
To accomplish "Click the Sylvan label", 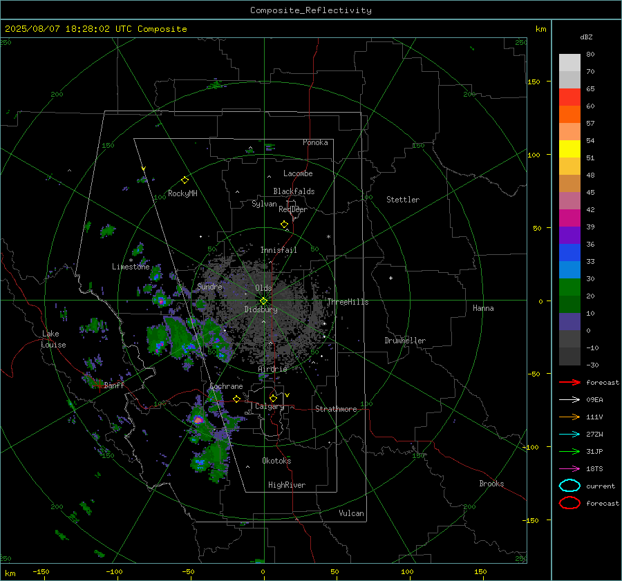I will click(x=264, y=204).
